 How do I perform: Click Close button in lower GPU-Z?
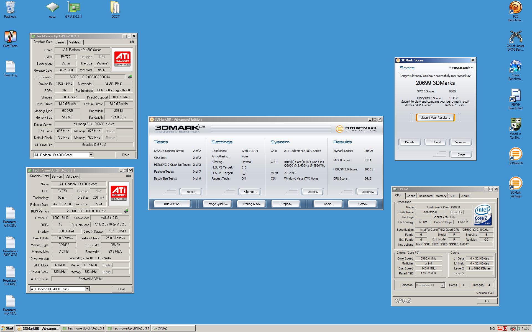click(122, 289)
